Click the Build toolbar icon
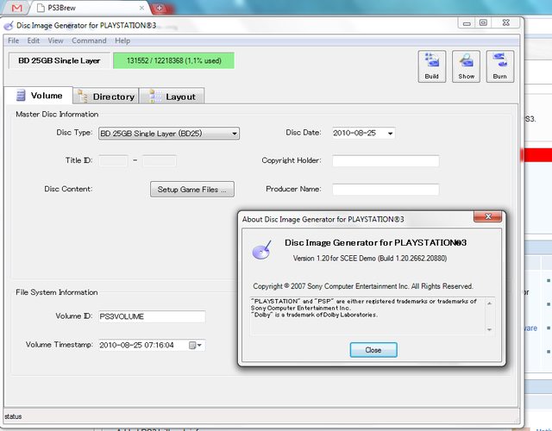Image resolution: width=552 pixels, height=431 pixels. click(x=432, y=66)
